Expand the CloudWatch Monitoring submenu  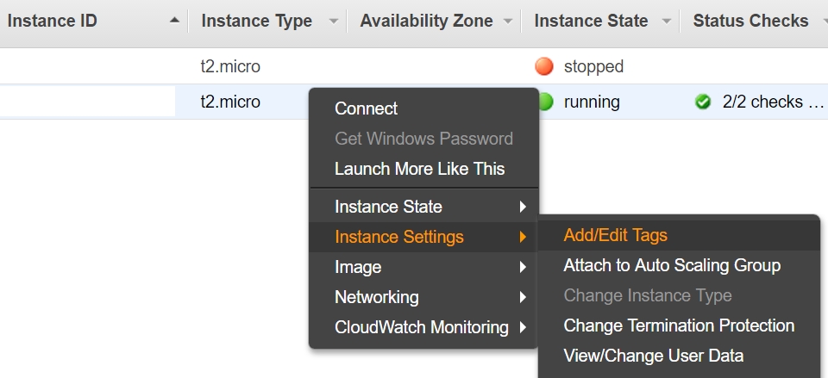pyautogui.click(x=423, y=327)
